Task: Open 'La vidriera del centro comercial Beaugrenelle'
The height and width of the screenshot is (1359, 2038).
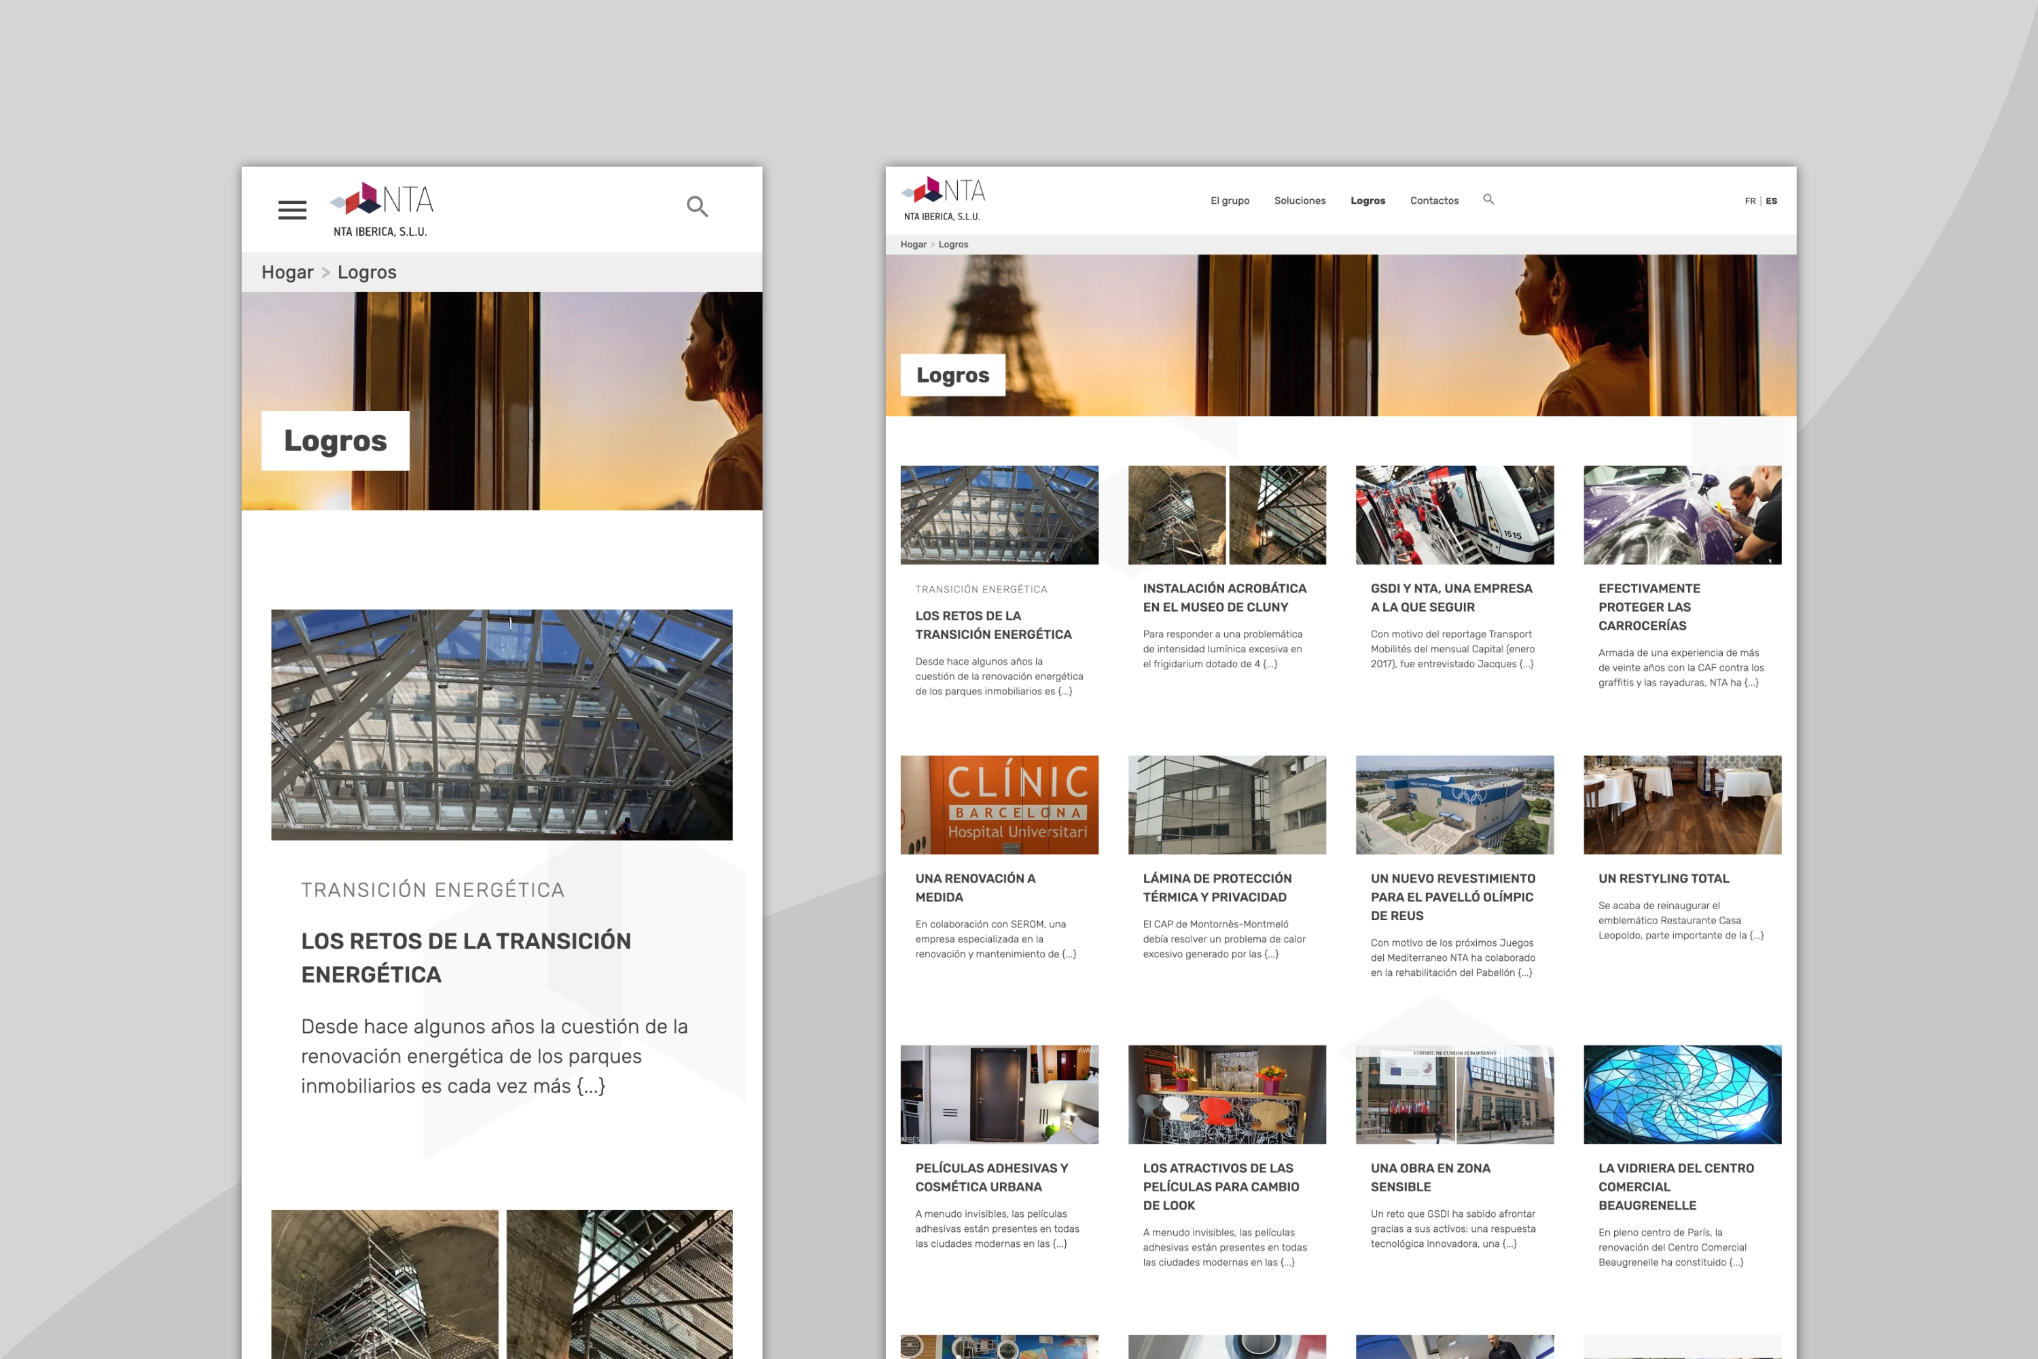Action: point(1677,1186)
